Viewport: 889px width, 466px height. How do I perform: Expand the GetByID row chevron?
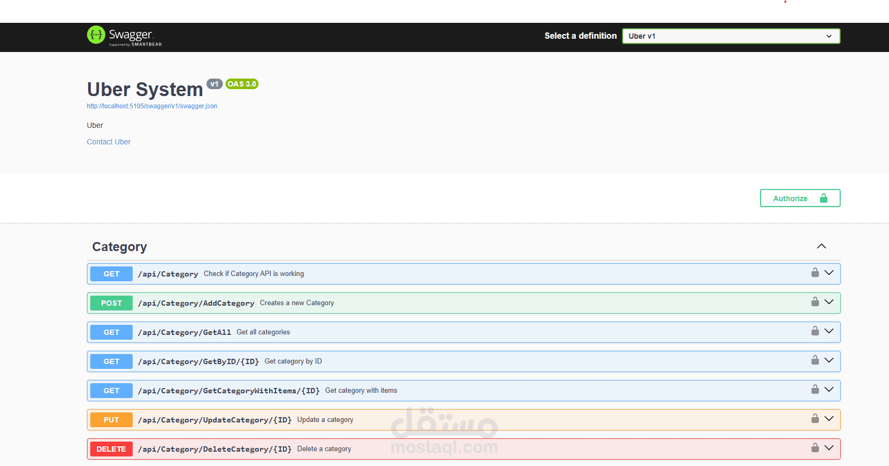coord(829,360)
